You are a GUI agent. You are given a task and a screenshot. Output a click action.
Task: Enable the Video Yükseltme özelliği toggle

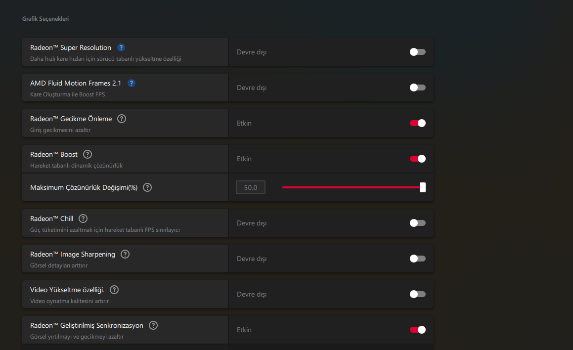click(417, 294)
